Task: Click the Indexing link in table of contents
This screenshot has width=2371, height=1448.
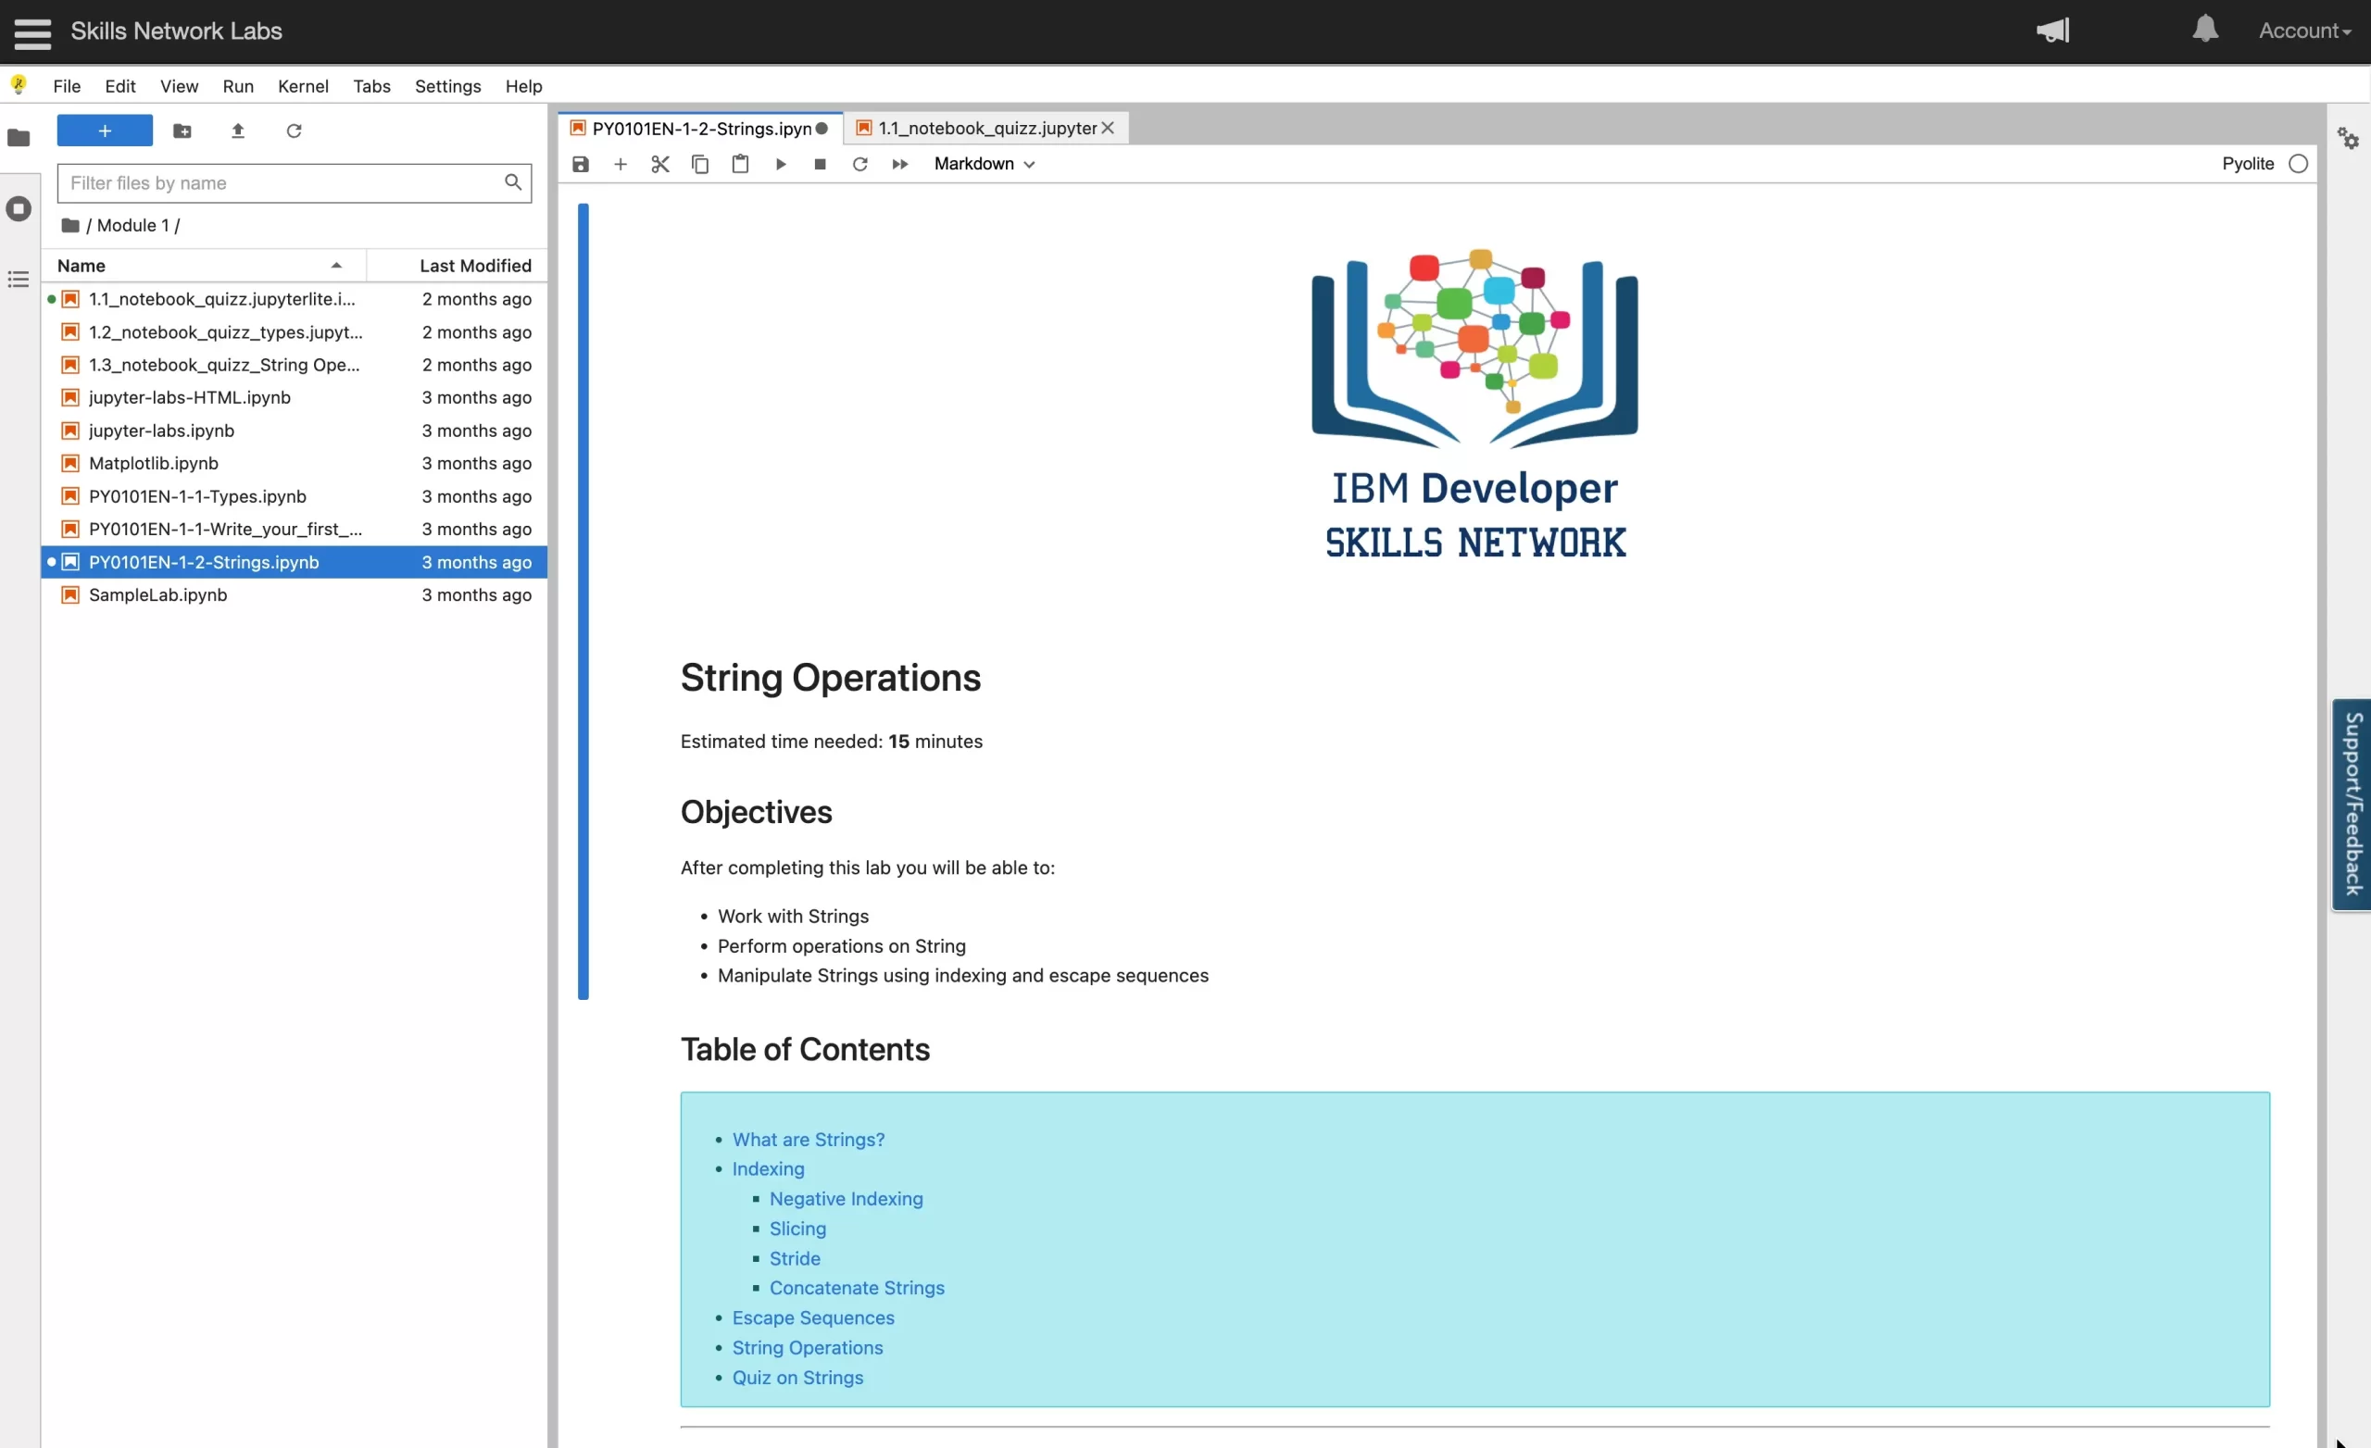Action: (x=767, y=1168)
